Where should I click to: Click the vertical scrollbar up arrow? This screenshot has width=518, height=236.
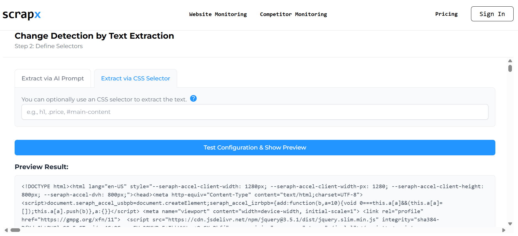pyautogui.click(x=510, y=61)
